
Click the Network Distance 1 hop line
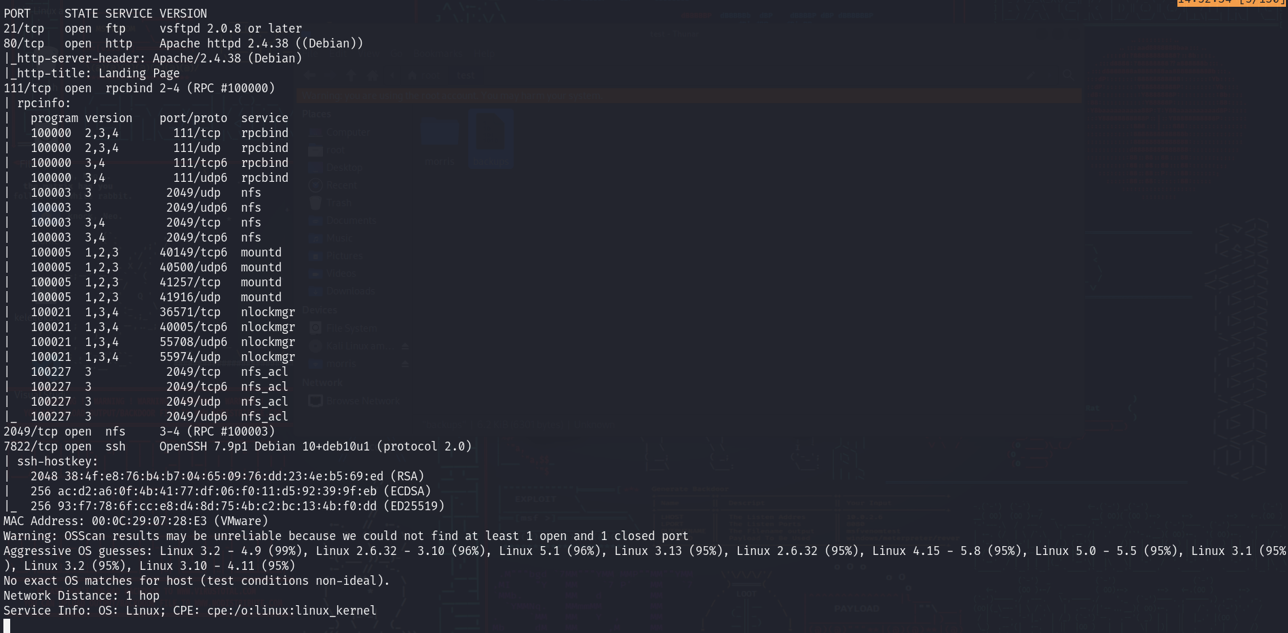[x=81, y=596]
